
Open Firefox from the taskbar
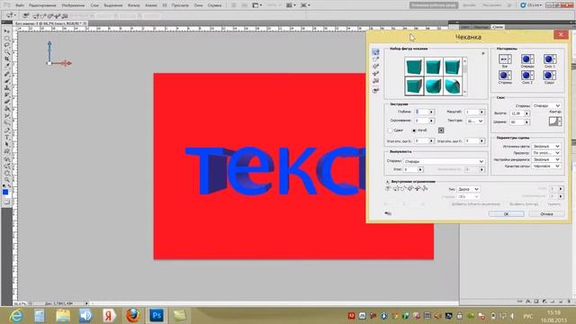[133, 316]
